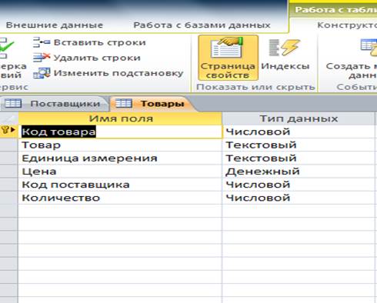Screen dimensions: 377x303
Task: Click the Имя поля column header
Action: pyautogui.click(x=120, y=118)
